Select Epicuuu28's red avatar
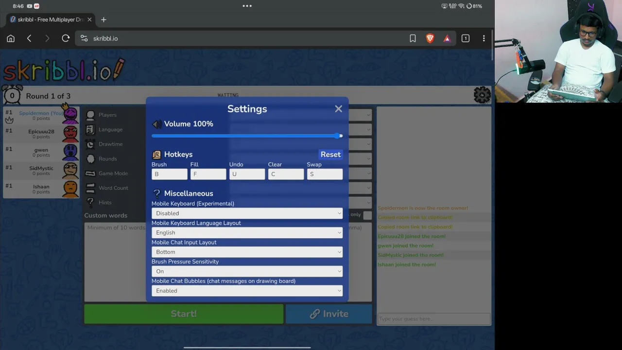This screenshot has width=622, height=350. coord(70,134)
